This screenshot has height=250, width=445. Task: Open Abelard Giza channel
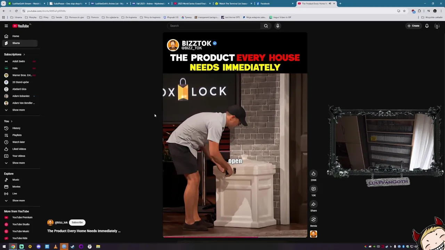pyautogui.click(x=19, y=89)
